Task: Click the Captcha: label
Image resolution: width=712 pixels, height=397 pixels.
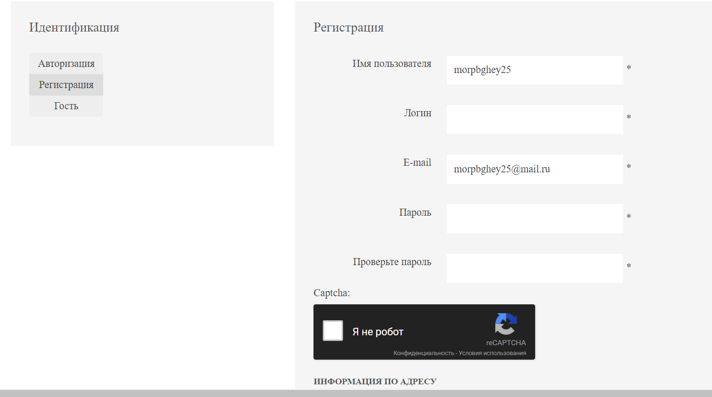Action: [x=332, y=293]
